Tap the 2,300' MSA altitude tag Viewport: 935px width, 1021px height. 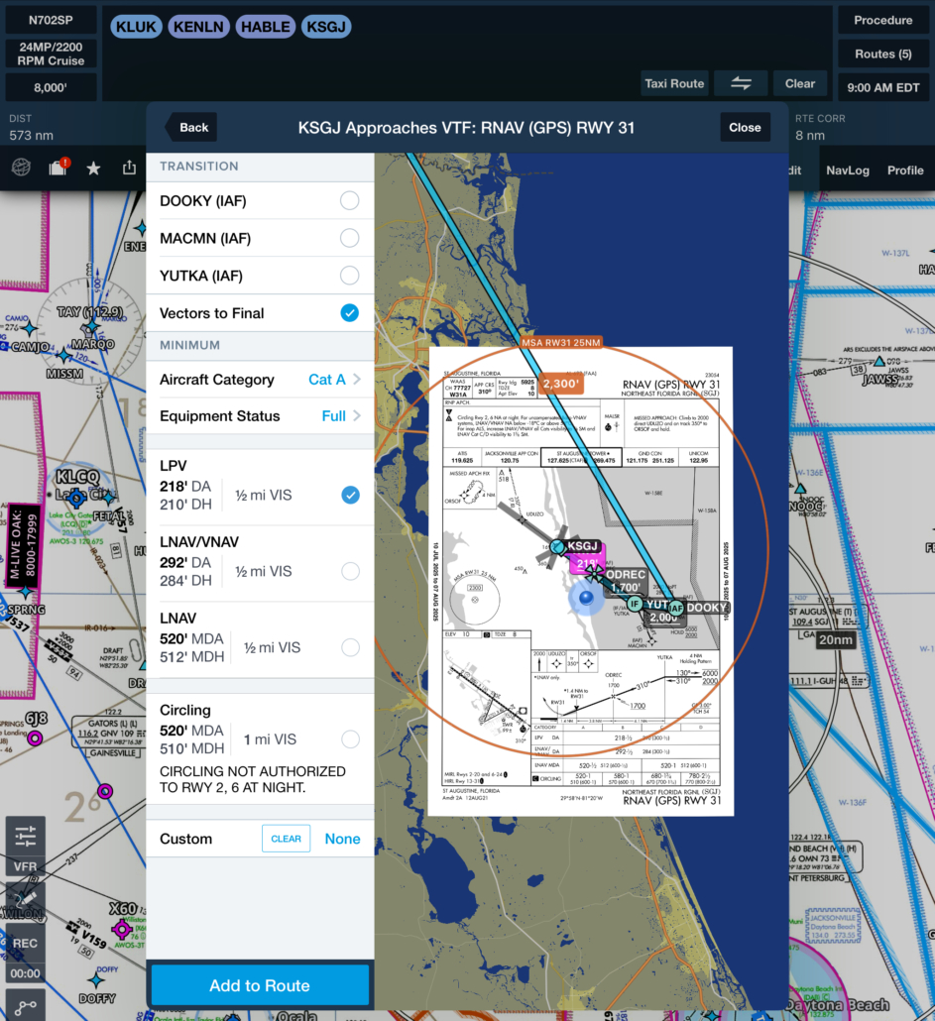[560, 384]
